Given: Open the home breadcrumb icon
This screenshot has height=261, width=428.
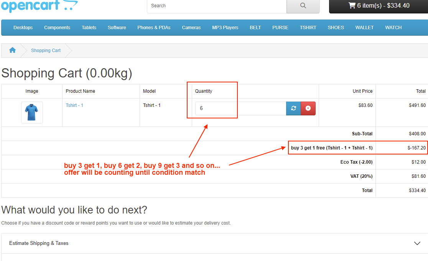Looking at the screenshot, I should [12, 50].
